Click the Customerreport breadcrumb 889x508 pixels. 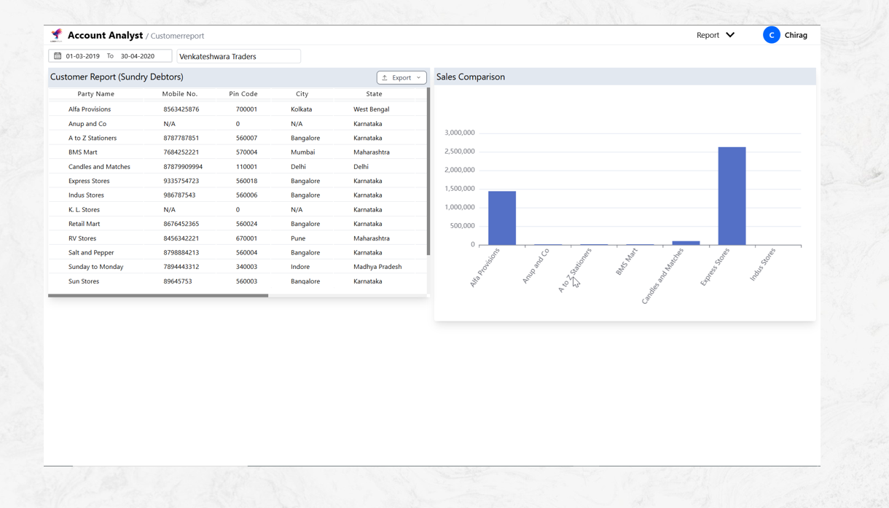(177, 36)
